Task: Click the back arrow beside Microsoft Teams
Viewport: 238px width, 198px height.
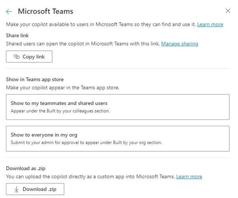Action: (9, 12)
